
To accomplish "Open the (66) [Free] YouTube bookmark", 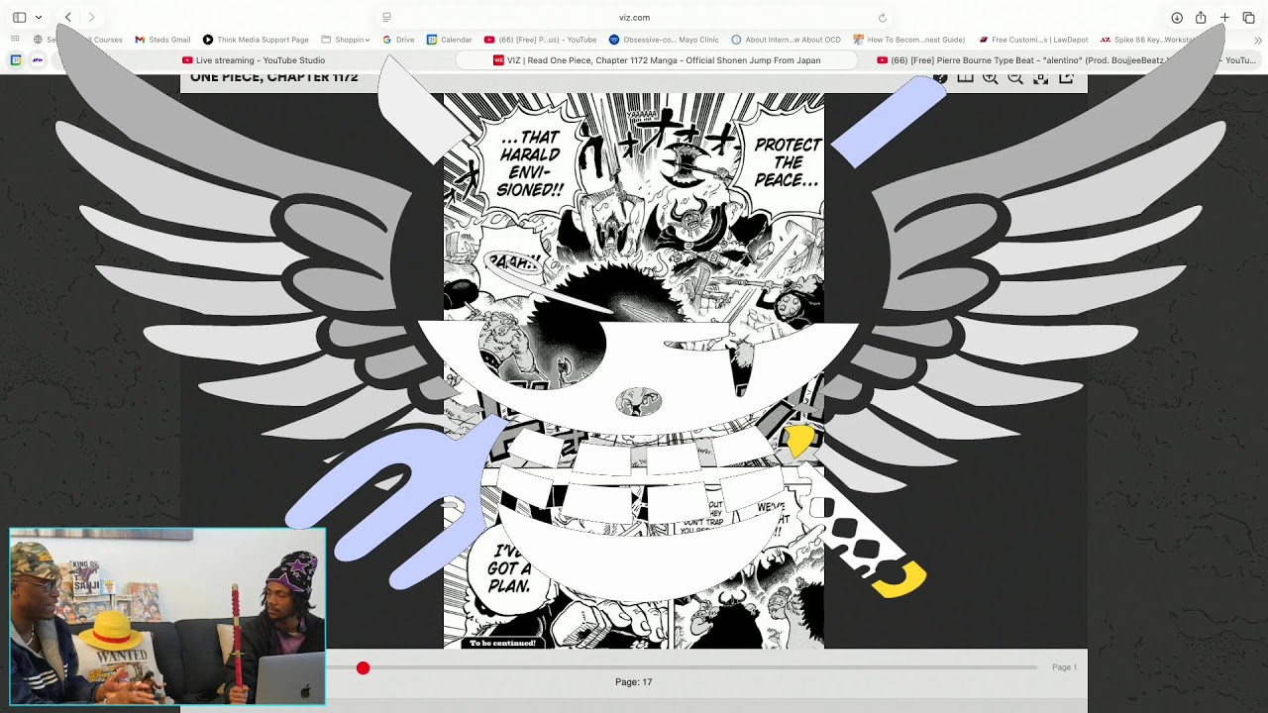I will point(540,40).
